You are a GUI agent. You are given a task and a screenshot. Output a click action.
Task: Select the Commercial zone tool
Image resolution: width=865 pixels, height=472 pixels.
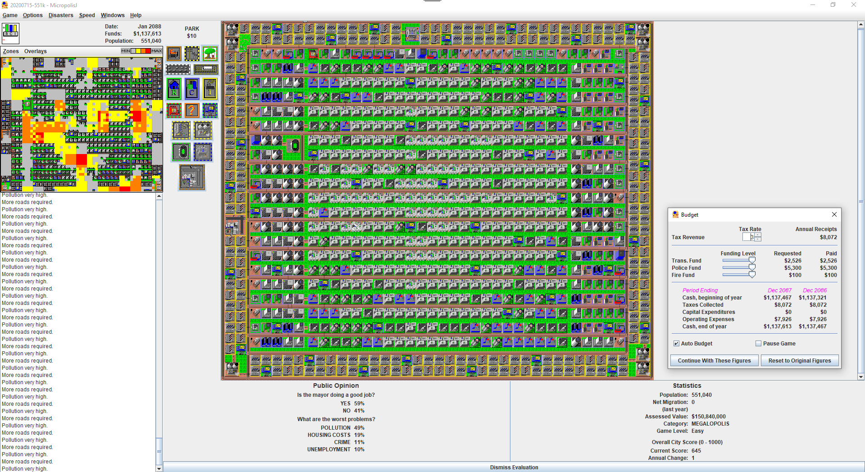(x=192, y=89)
